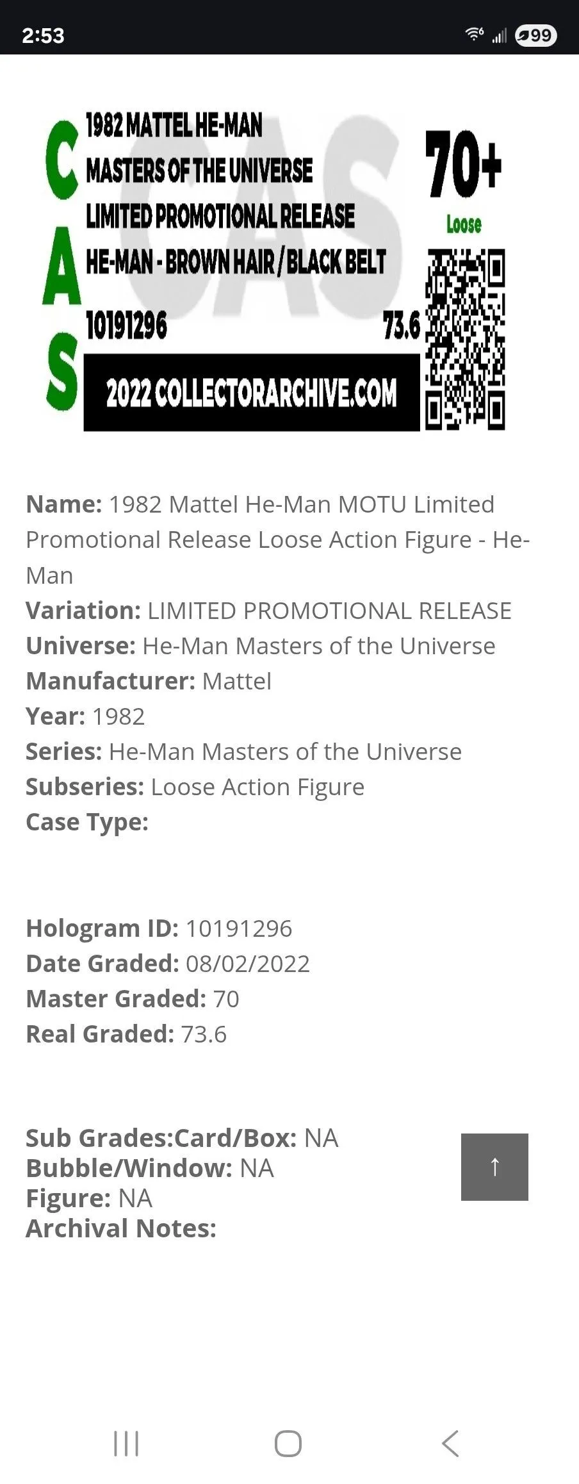
Task: Tap the status bar clock showing 2:53
Action: coord(43,35)
